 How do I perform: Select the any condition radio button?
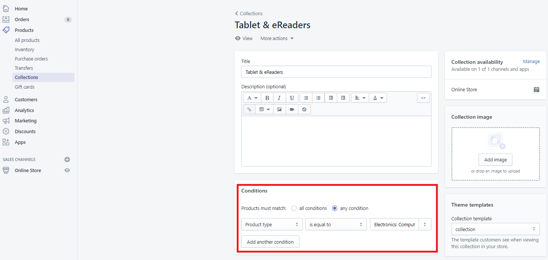click(335, 208)
